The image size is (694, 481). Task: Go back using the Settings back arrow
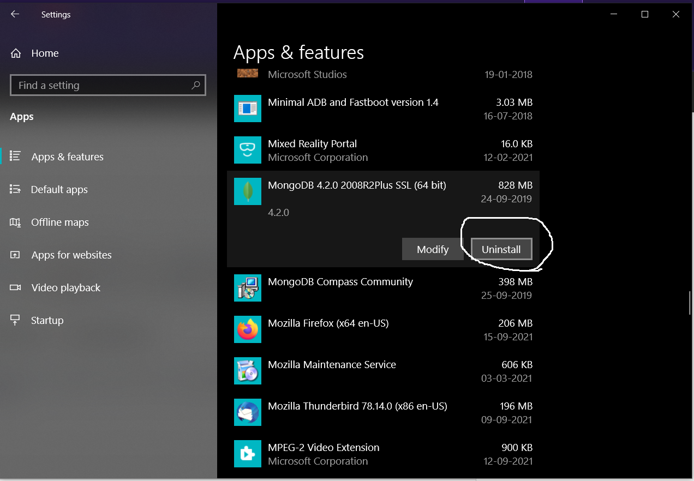(15, 15)
